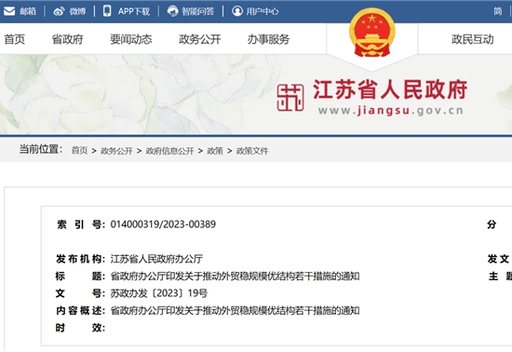512x352 pixels.
Task: Open the 政策文件 breadcrumb link
Action: pyautogui.click(x=252, y=151)
